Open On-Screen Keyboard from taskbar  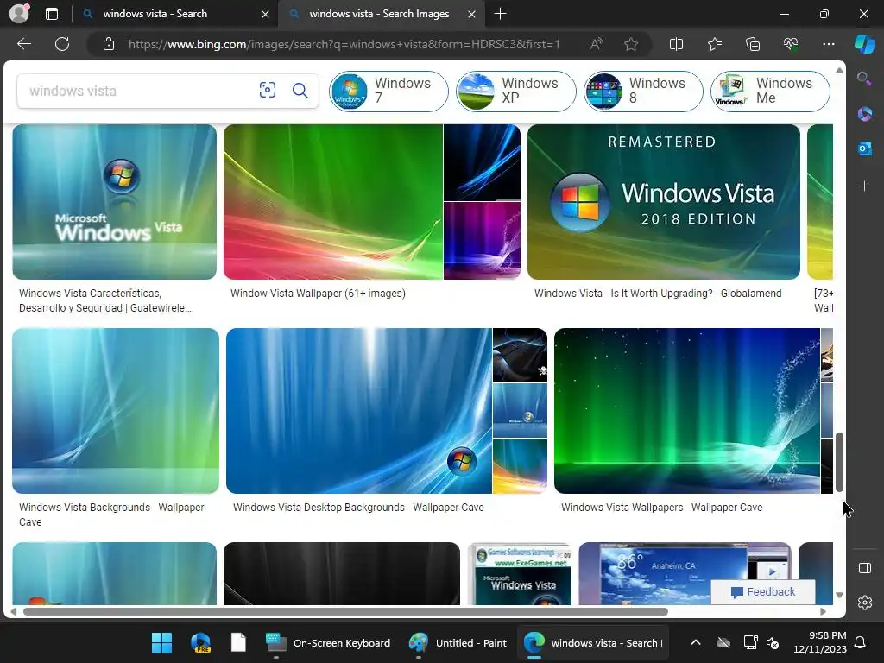tap(328, 642)
